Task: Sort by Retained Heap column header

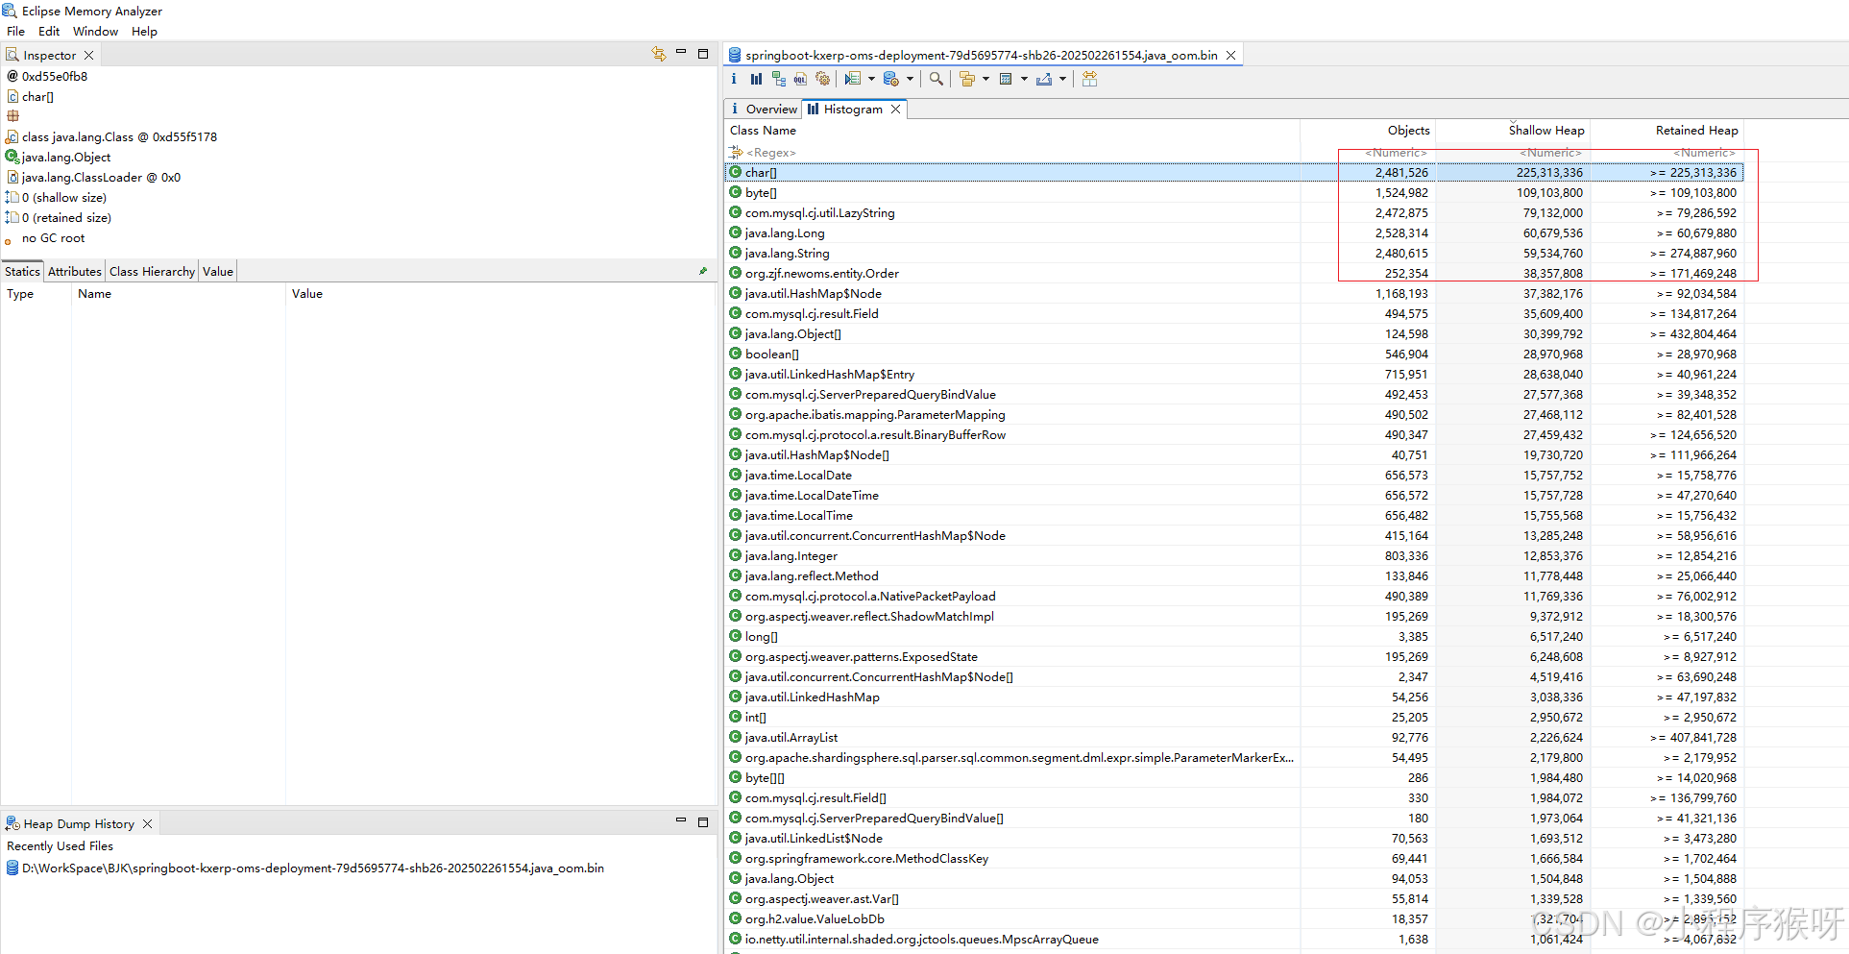Action: click(1667, 130)
